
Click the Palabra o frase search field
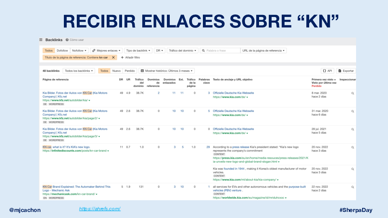coord(220,51)
